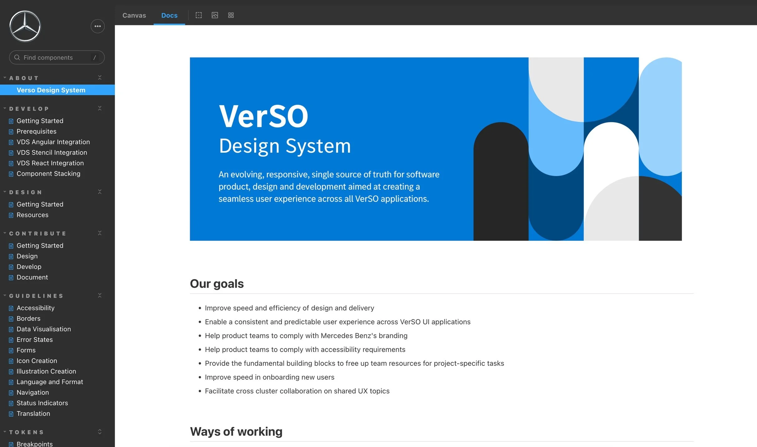757x447 pixels.
Task: Collapse the CONTRIBUTE category header
Action: tap(37, 233)
